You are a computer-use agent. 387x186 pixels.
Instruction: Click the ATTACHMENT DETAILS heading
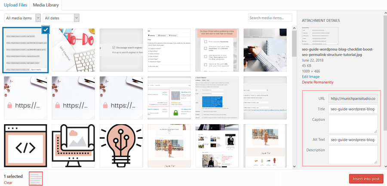point(321,21)
